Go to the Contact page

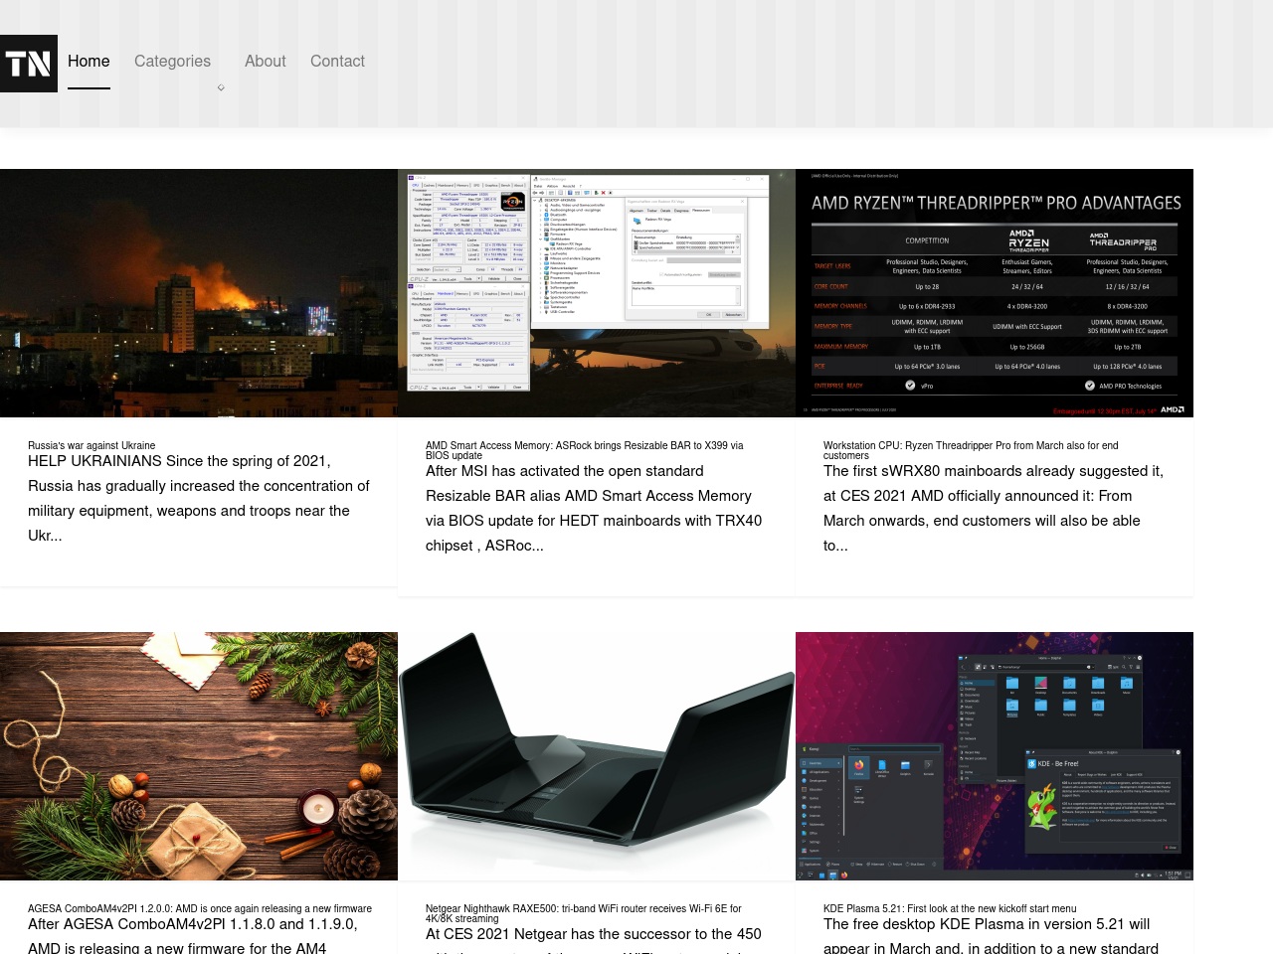coord(337,61)
